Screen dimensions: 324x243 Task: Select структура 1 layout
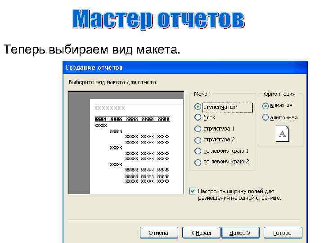(x=198, y=129)
